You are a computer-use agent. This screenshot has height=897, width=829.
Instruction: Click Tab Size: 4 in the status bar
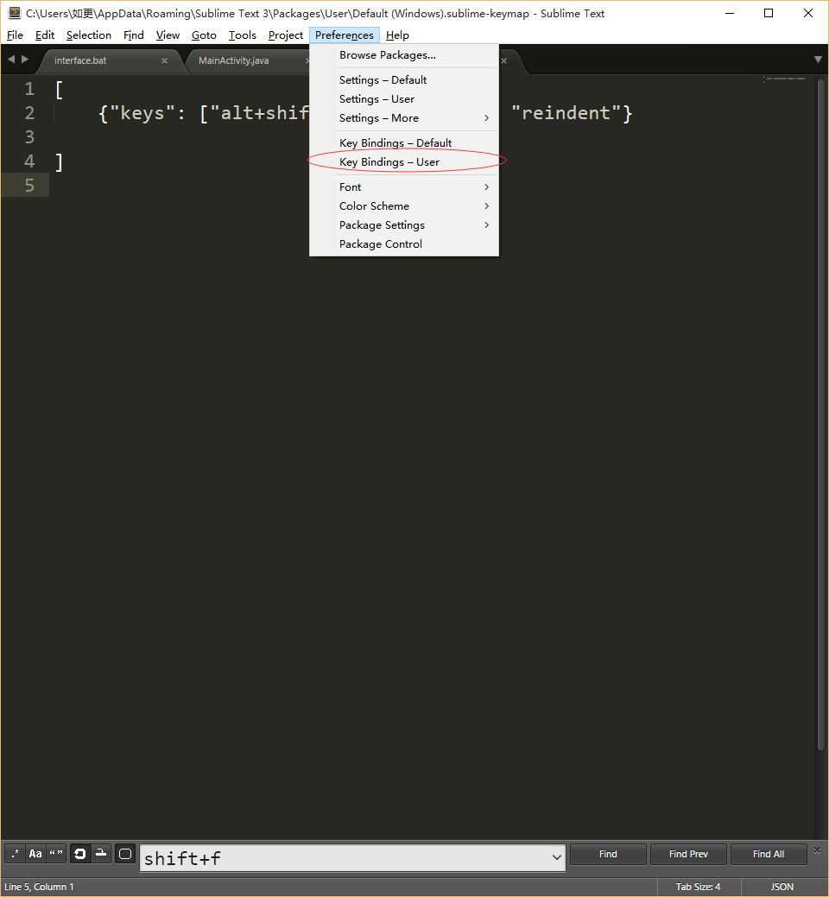pos(698,887)
